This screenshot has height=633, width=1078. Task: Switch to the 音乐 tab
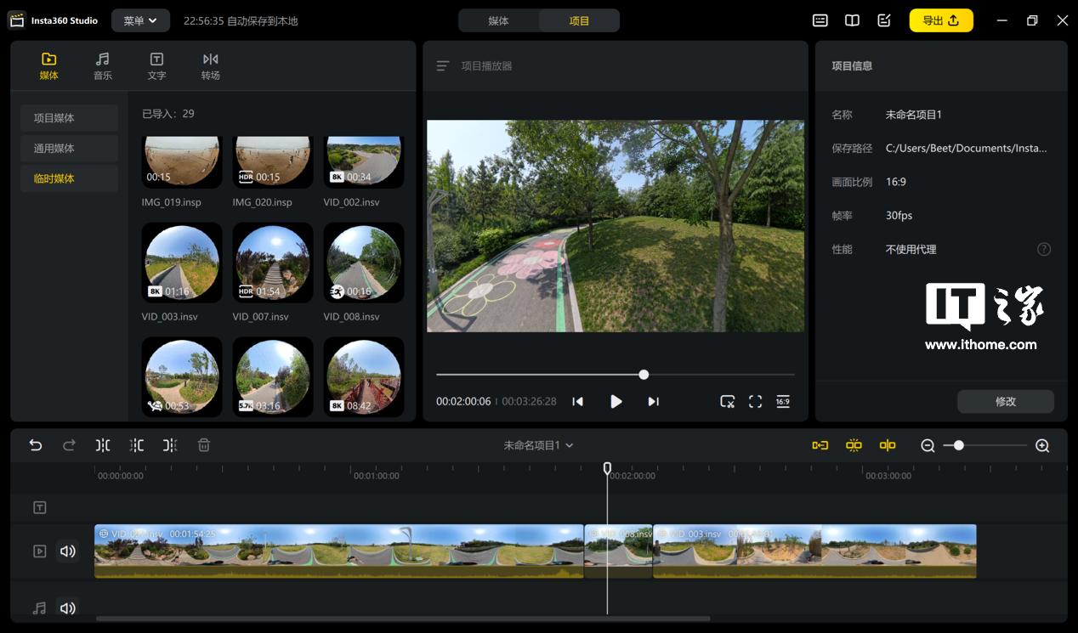[x=103, y=66]
